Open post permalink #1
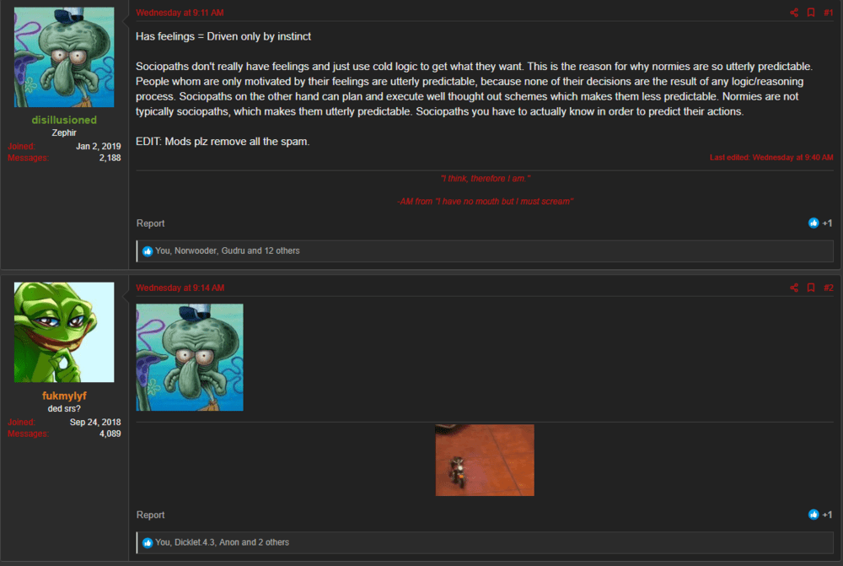Viewport: 843px width, 566px height. (x=828, y=13)
